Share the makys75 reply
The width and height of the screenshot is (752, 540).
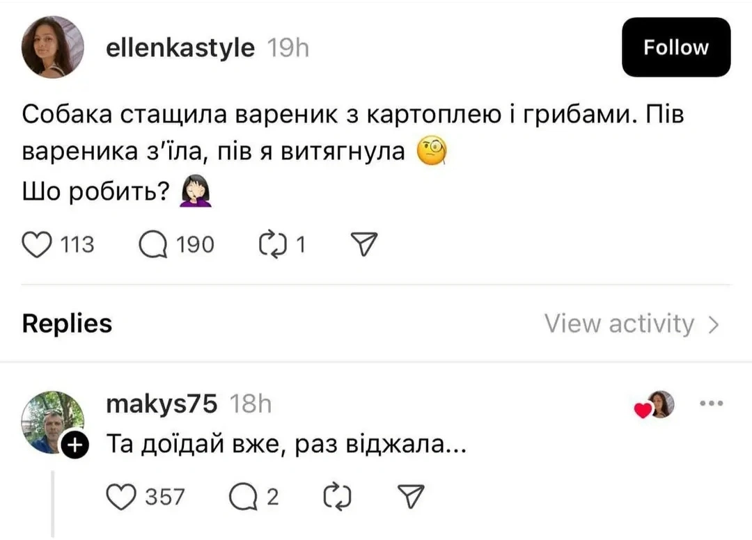click(x=409, y=496)
